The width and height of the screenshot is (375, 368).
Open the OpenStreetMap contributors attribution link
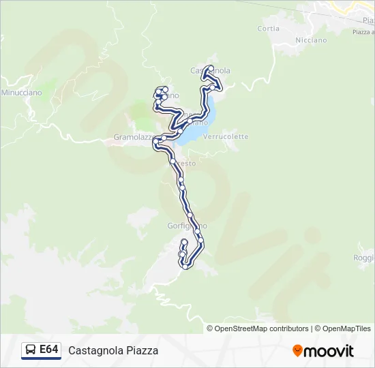click(x=258, y=328)
